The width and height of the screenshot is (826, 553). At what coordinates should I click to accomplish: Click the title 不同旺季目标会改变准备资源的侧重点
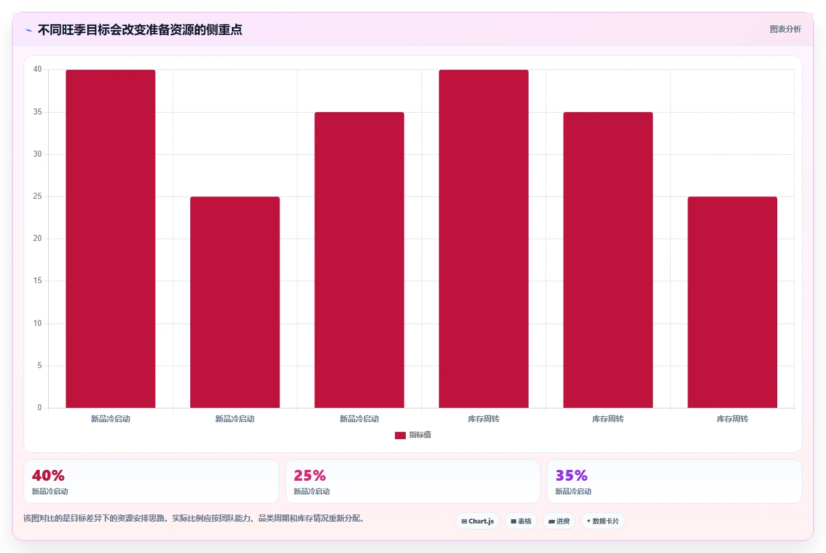140,30
